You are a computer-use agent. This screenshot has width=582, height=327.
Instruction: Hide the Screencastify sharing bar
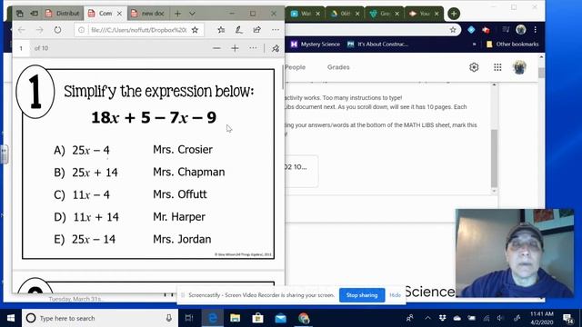pos(396,295)
